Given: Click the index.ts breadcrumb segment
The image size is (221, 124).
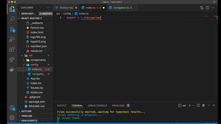Looking at the screenshot, I should (x=82, y=14).
